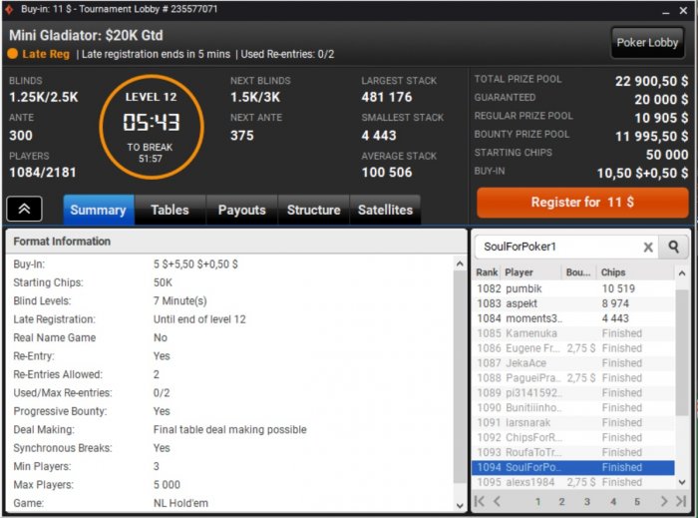Switch to the Payouts tab

point(241,210)
